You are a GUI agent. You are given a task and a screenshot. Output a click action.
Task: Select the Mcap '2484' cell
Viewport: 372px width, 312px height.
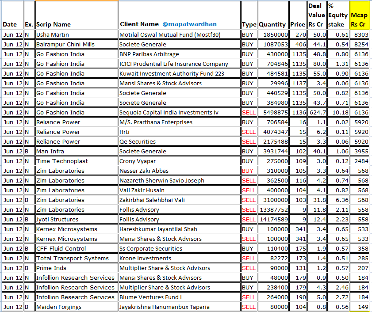[359, 161]
